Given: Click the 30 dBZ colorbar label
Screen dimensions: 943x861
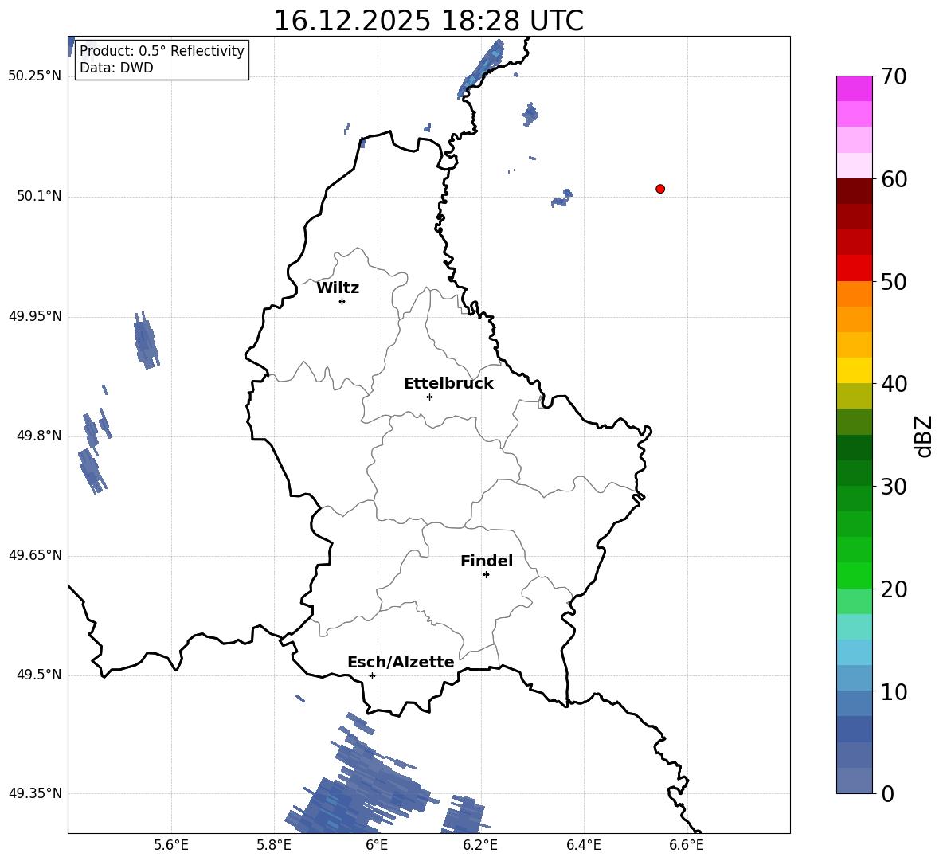Looking at the screenshot, I should click(x=894, y=487).
